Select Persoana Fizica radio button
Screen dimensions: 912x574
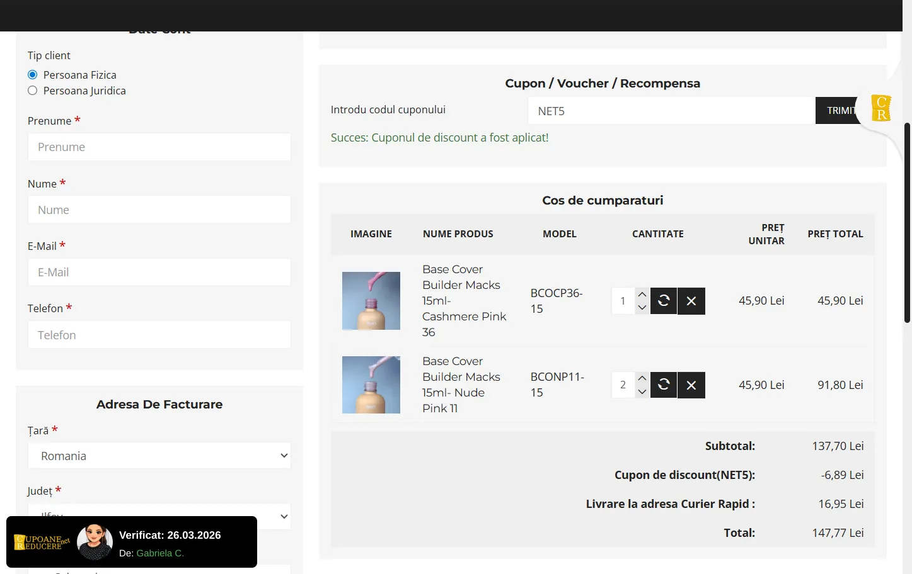tap(33, 75)
